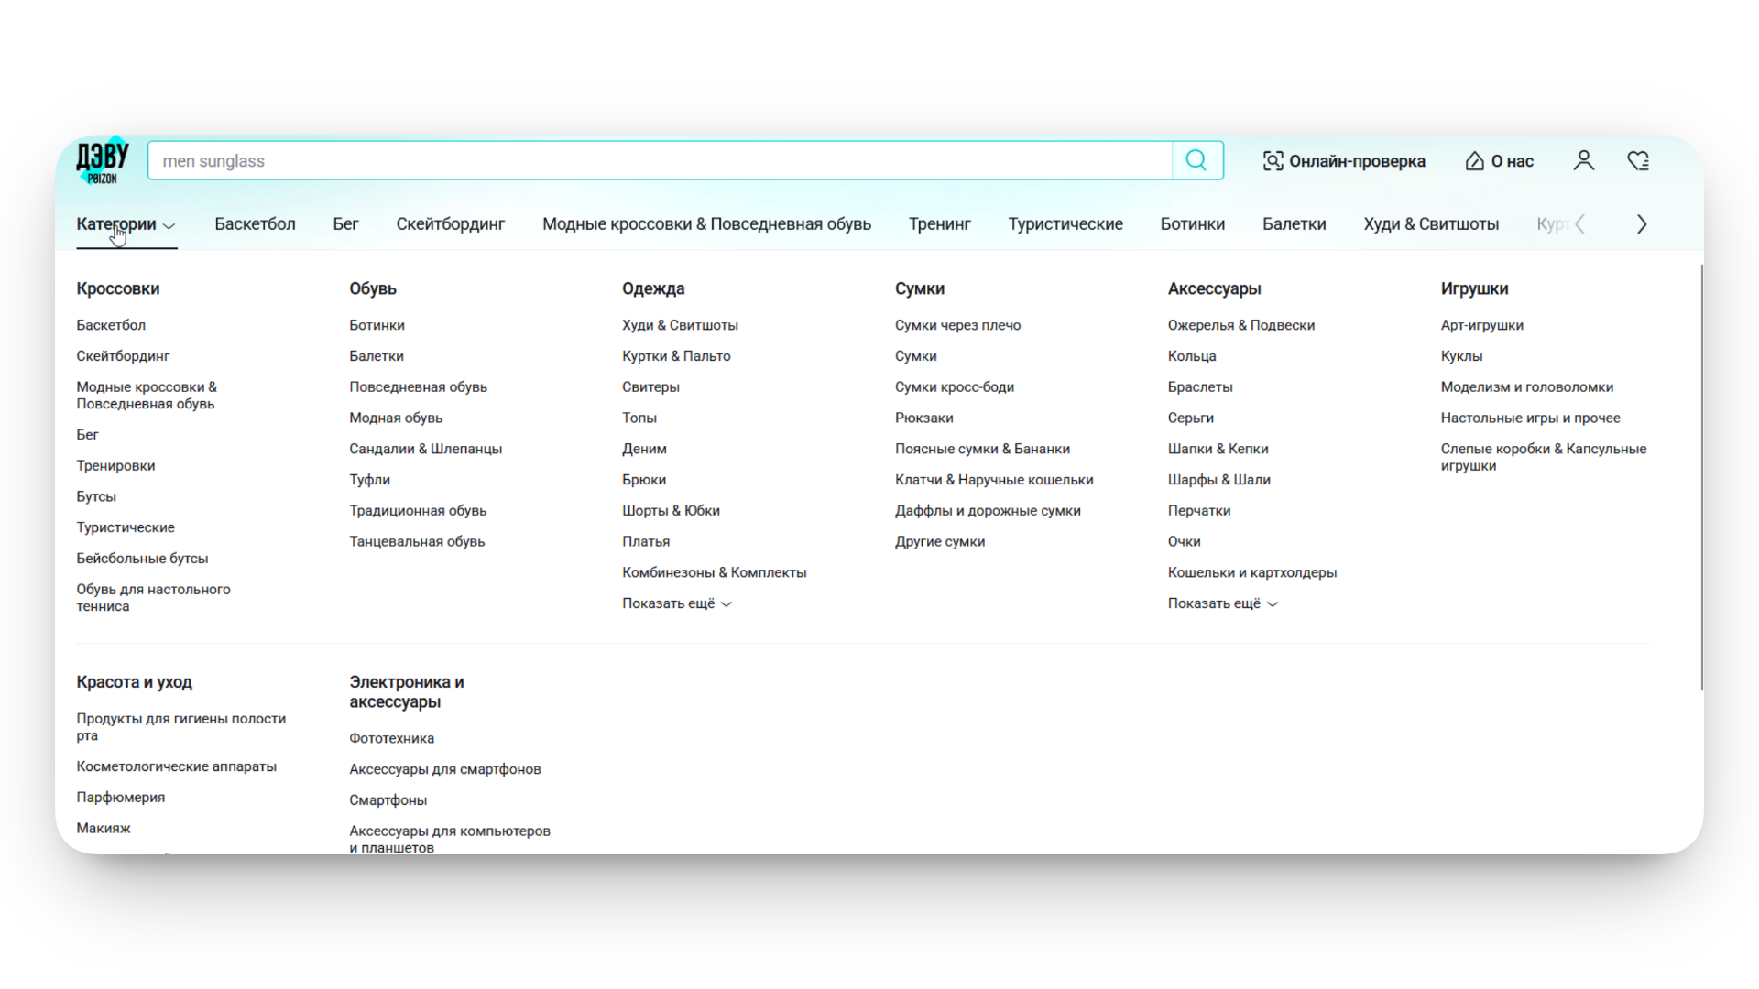Open the favorites heart icon
1759x989 pixels.
1638,161
